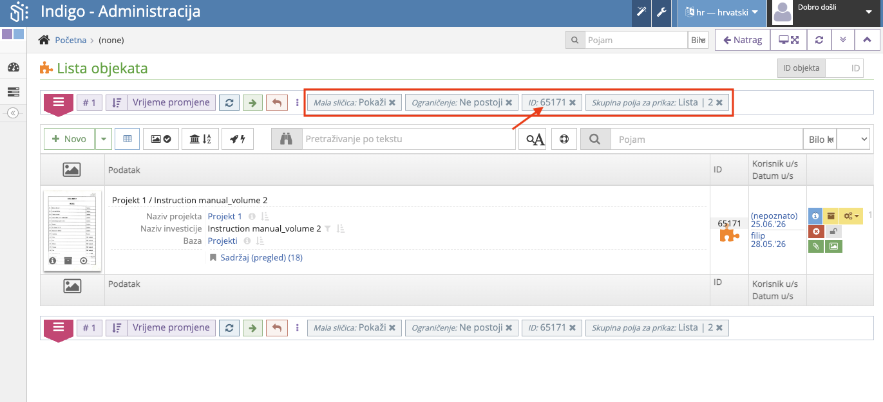The image size is (883, 402).
Task: Open 'Bilo' dropdown in list search bar
Action: (x=820, y=140)
